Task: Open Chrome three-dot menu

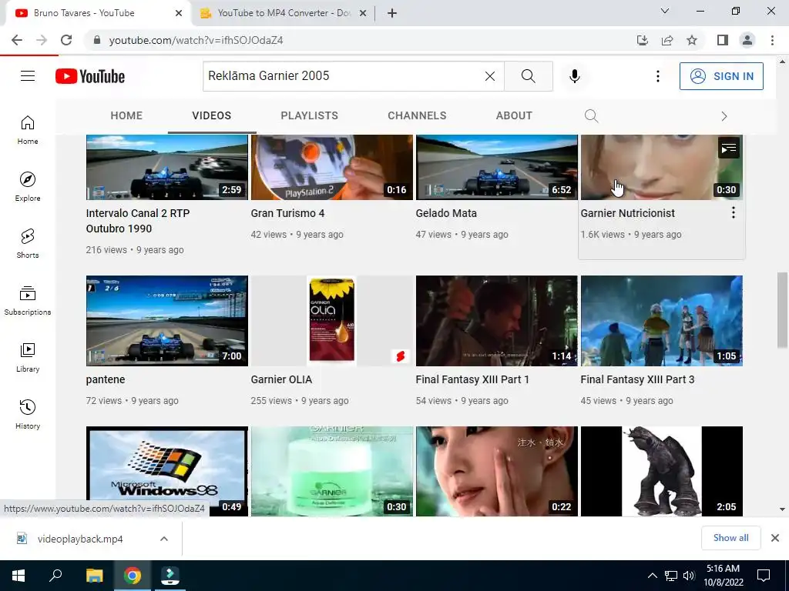Action: pyautogui.click(x=772, y=40)
